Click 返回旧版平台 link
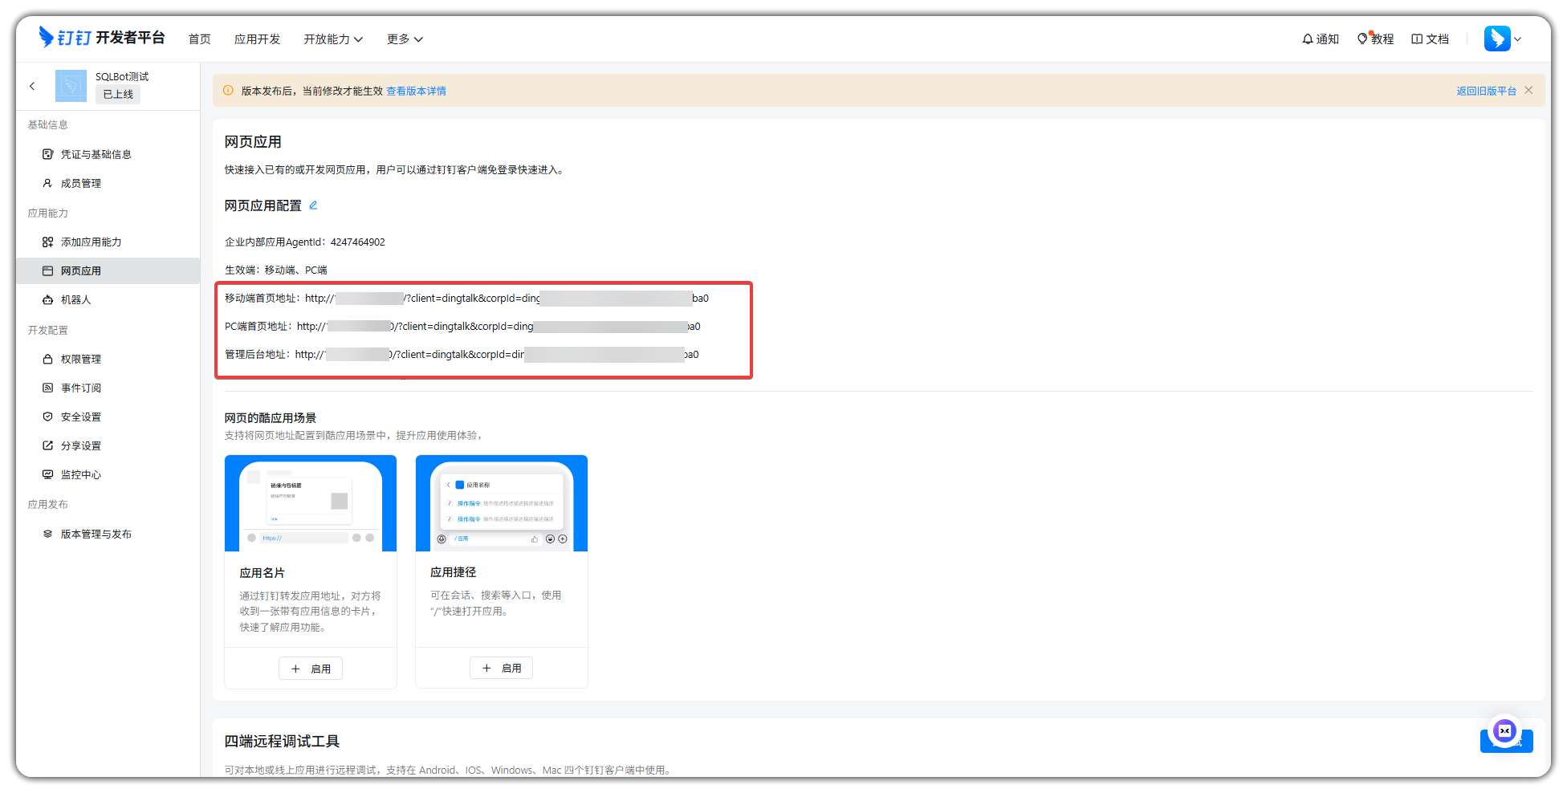The width and height of the screenshot is (1567, 793). 1486,91
